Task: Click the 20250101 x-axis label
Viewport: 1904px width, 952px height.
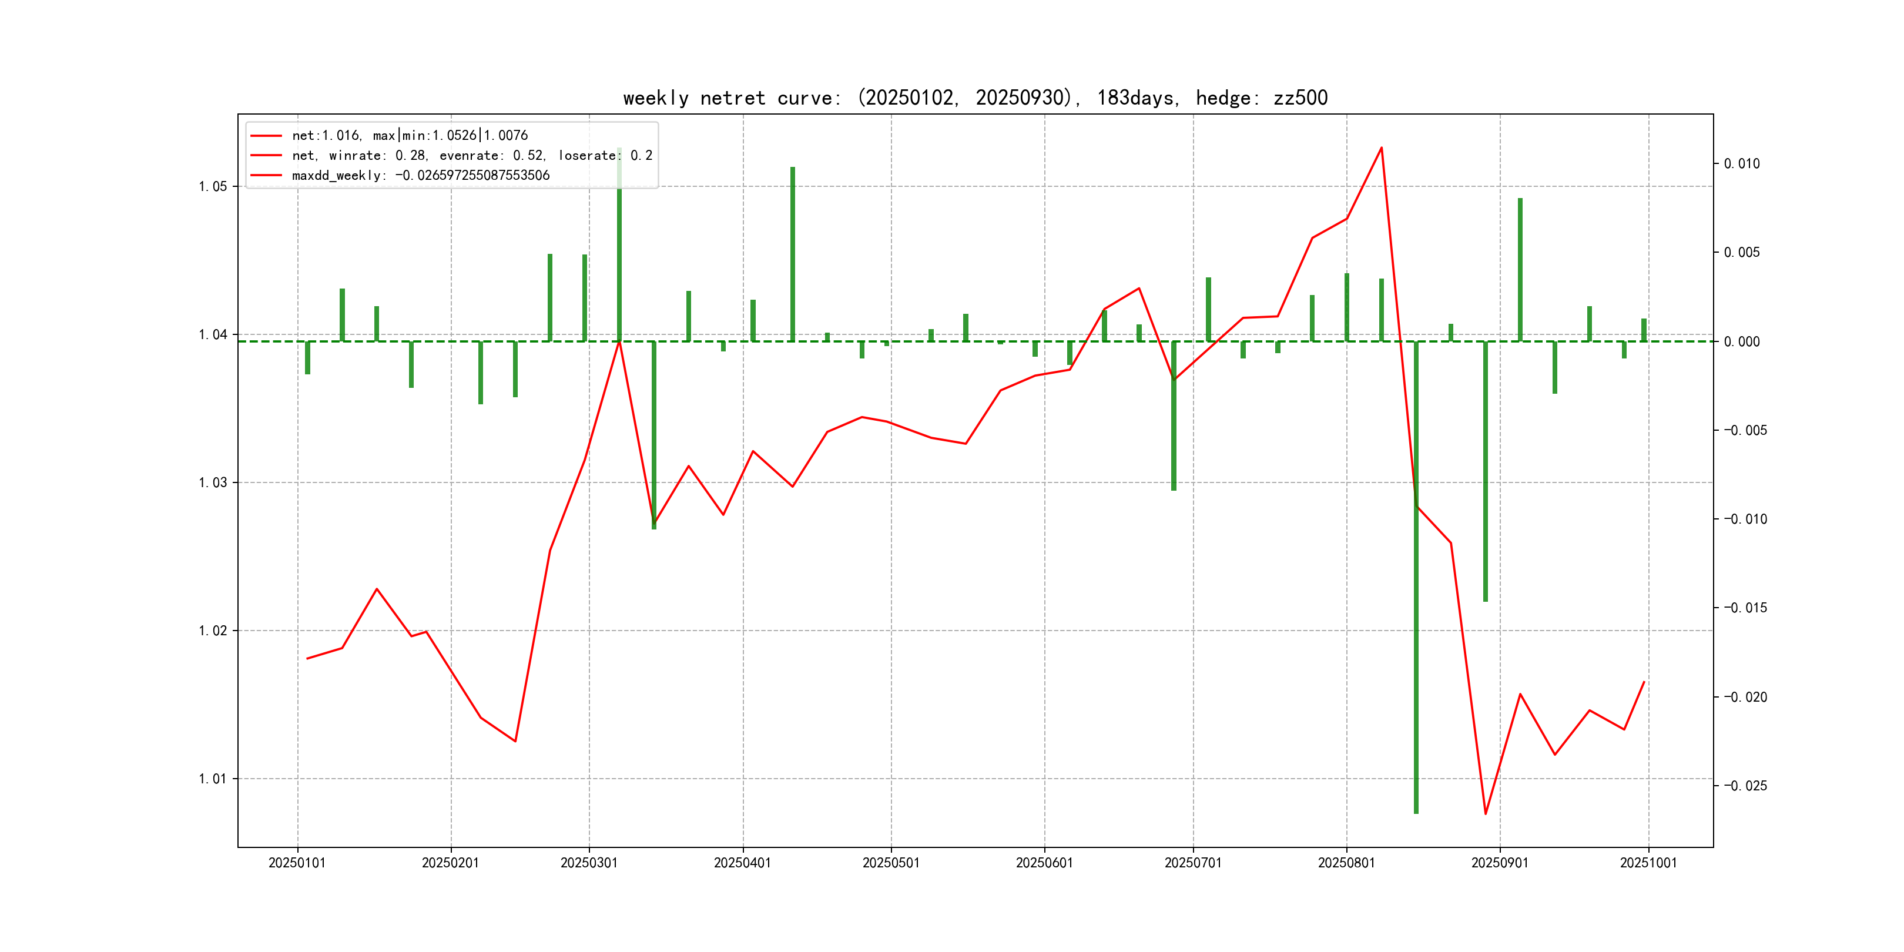Action: pos(297,863)
